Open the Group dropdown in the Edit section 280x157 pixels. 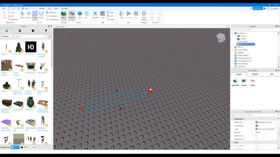click(111, 13)
